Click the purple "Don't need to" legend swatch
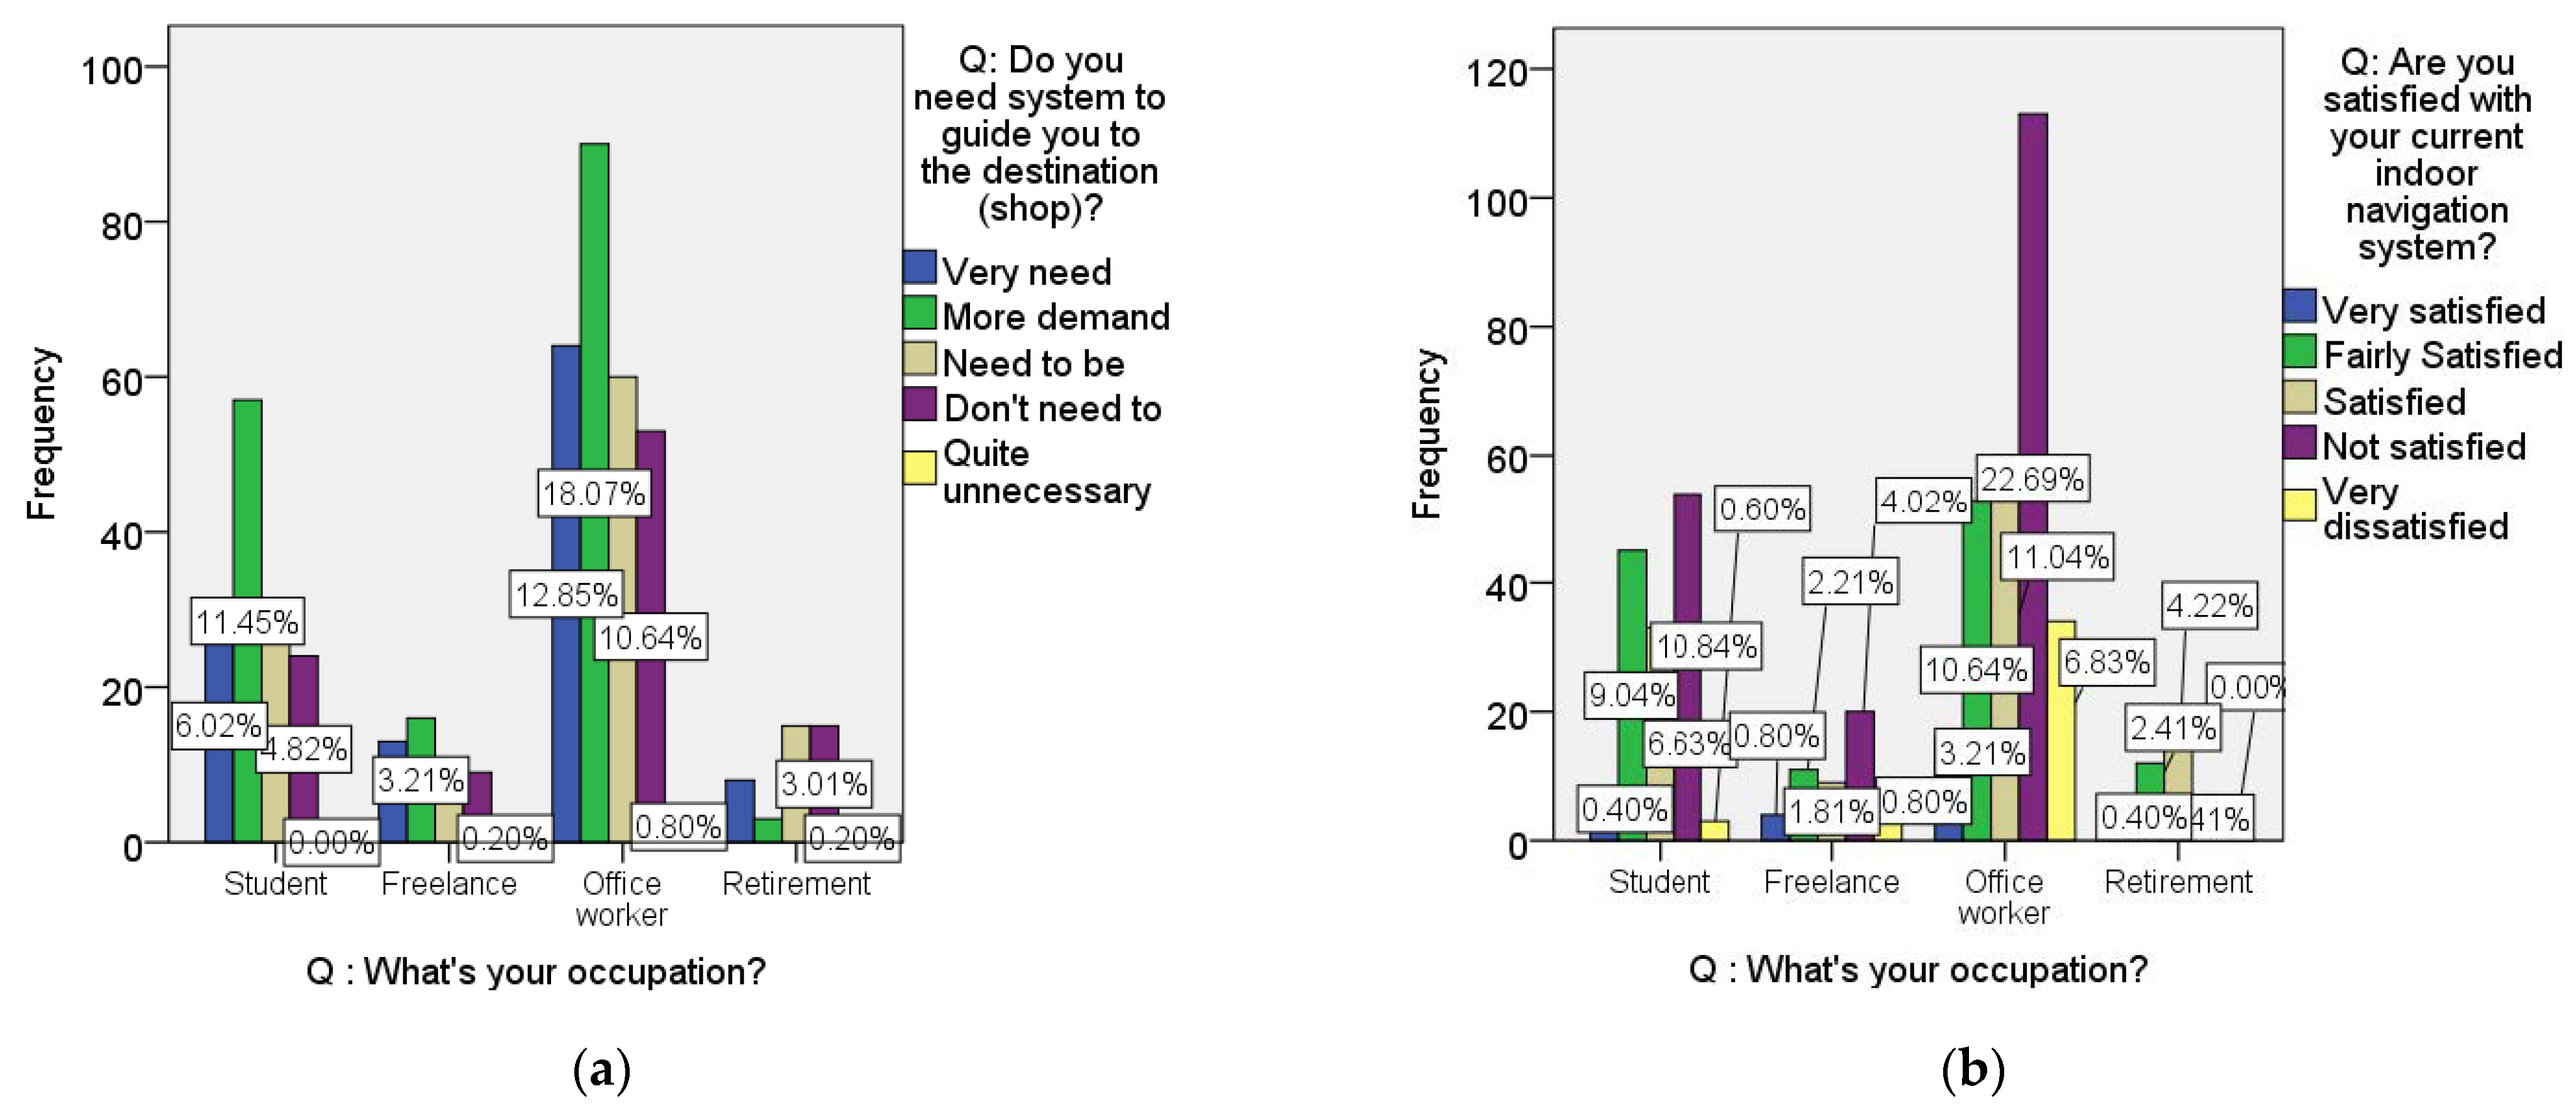 click(x=919, y=404)
